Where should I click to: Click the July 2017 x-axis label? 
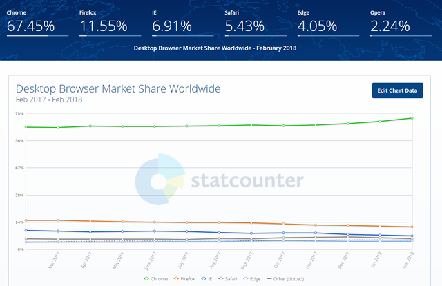pyautogui.click(x=183, y=260)
